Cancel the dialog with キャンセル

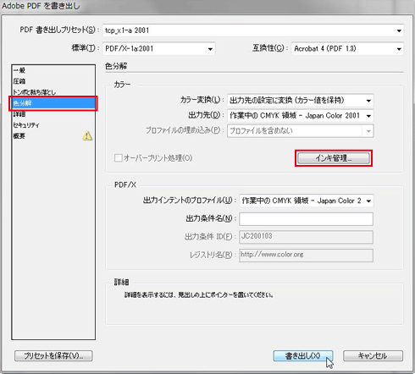tap(373, 355)
